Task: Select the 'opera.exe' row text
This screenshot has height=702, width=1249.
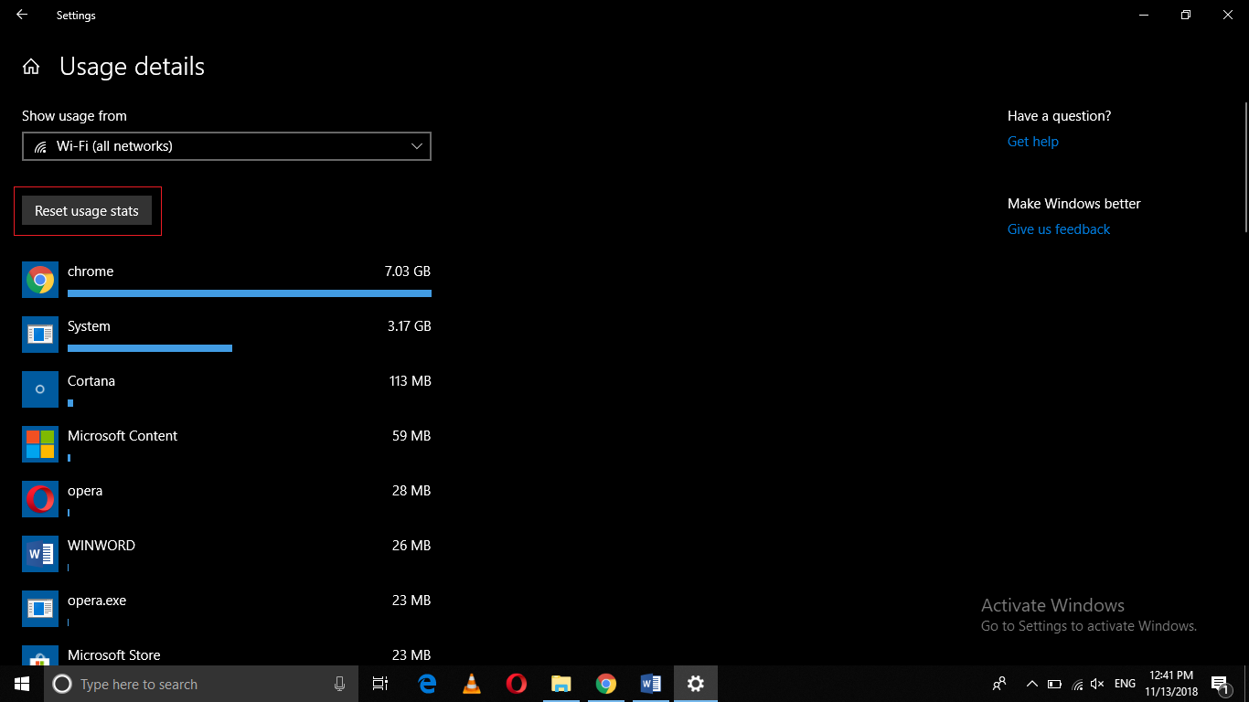Action: click(97, 601)
